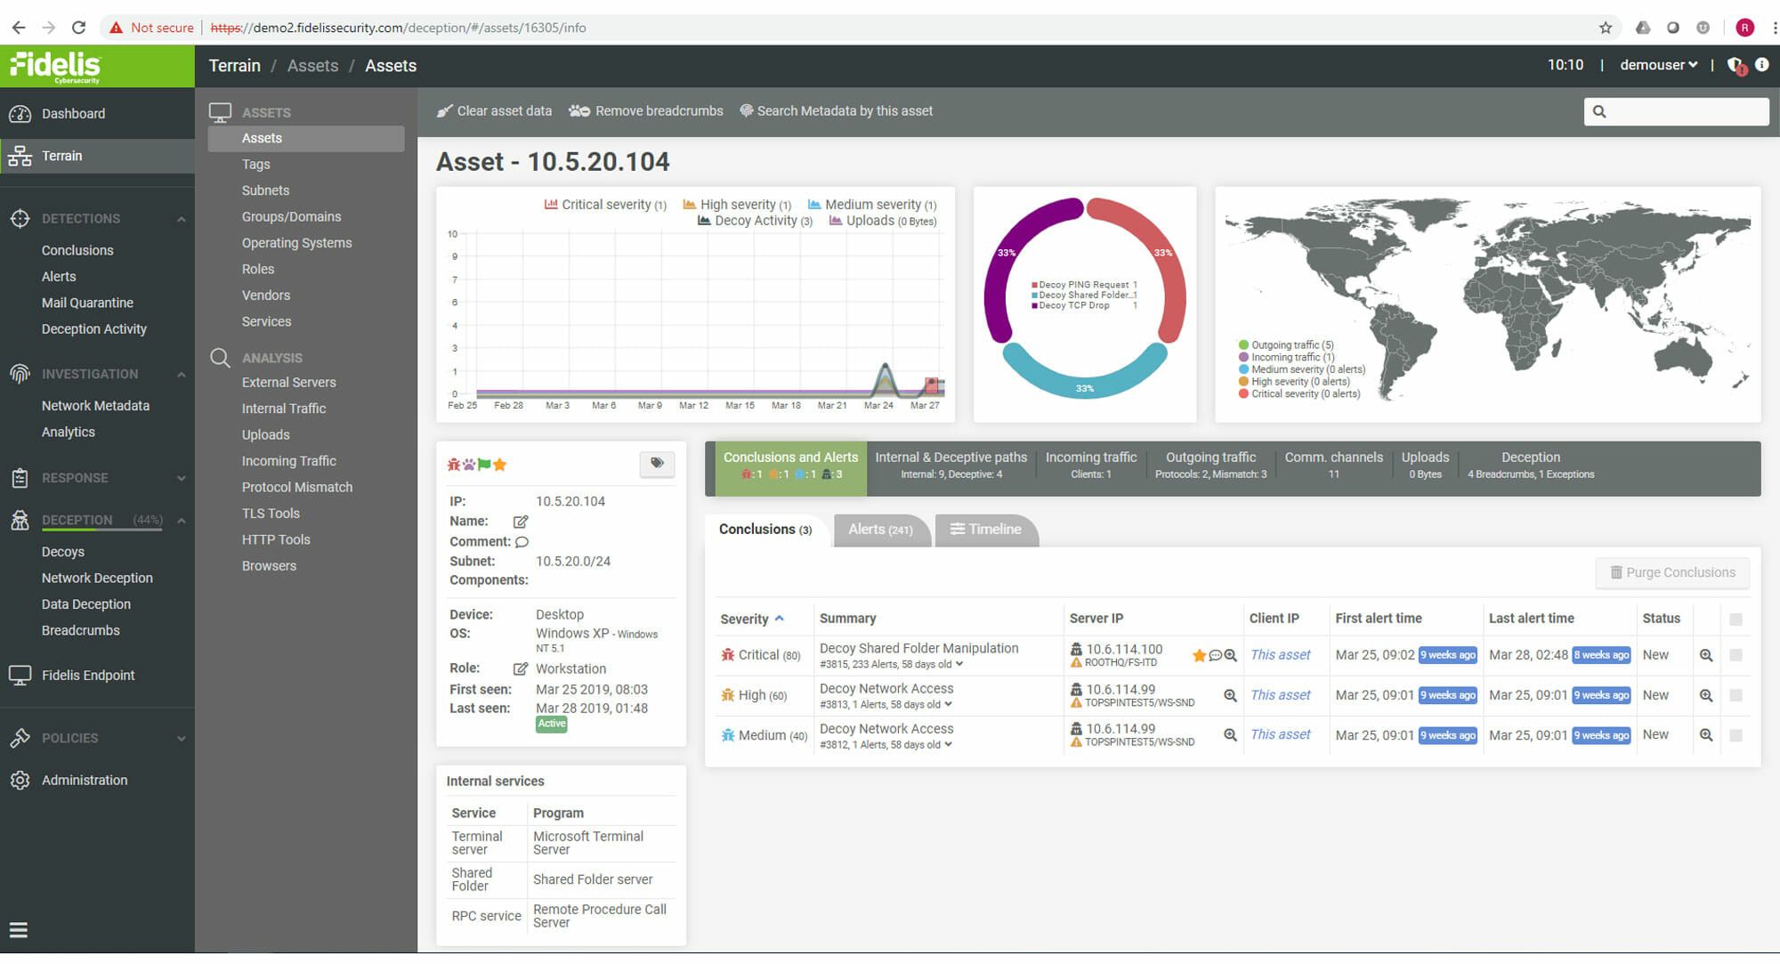Expand details of conclusion #3813
Image resolution: width=1780 pixels, height=964 pixels.
click(948, 705)
